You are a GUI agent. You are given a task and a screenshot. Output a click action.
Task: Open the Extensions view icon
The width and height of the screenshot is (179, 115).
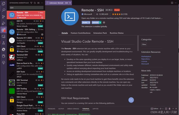pyautogui.click(x=4, y=30)
